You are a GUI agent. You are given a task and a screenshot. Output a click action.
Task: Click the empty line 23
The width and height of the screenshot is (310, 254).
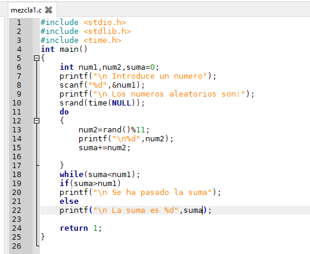click(175, 219)
